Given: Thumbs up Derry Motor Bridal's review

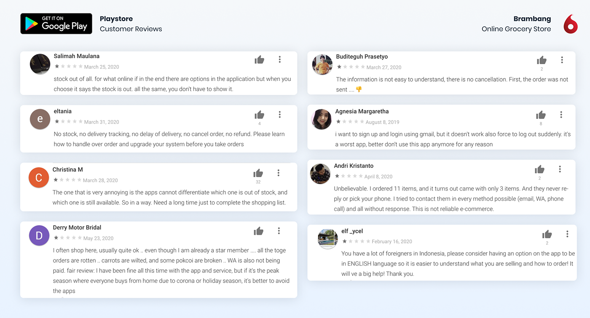Looking at the screenshot, I should (258, 231).
